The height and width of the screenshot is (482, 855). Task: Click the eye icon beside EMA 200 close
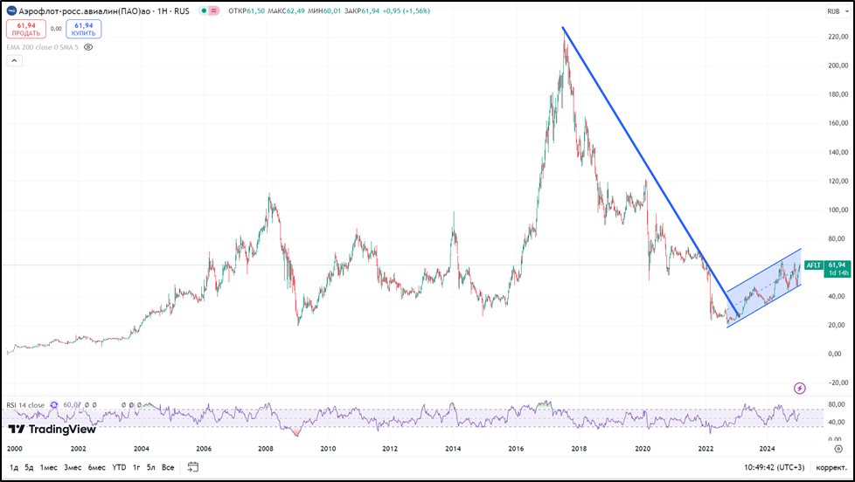[88, 47]
